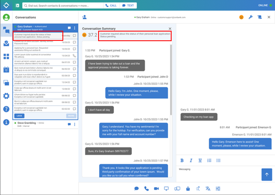The height and width of the screenshot is (195, 275).
Task: Open the help question mark icon
Action: click(x=6, y=109)
